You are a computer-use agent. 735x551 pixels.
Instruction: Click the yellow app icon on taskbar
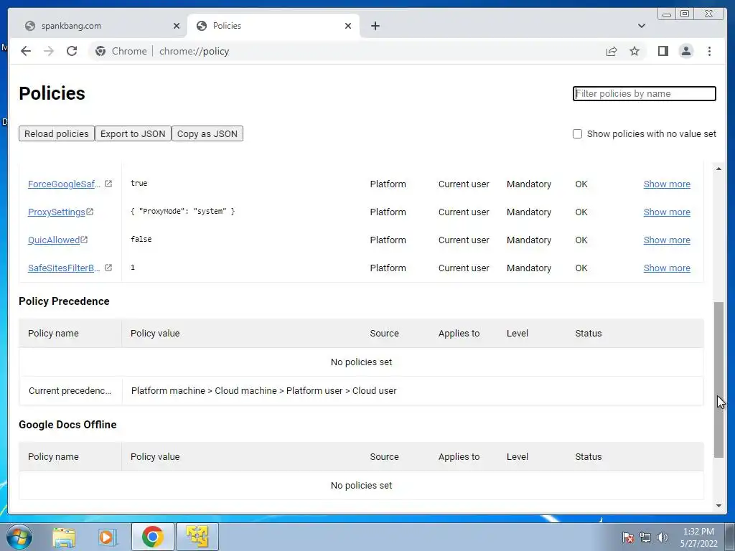197,537
